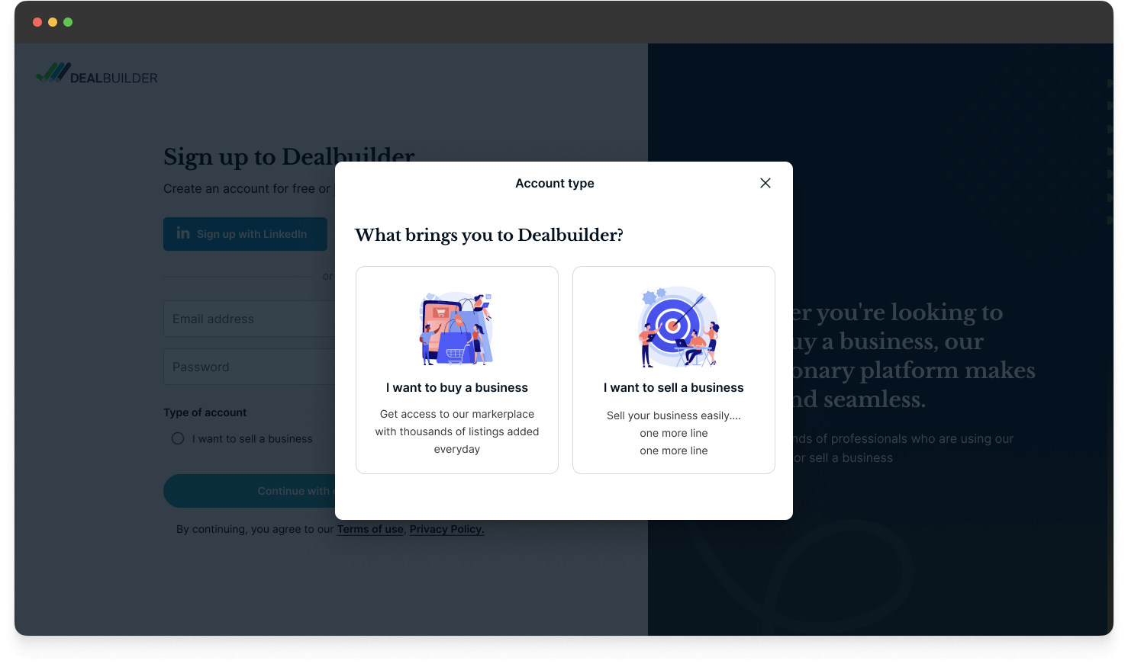This screenshot has height=667, width=1128.
Task: Click the LinkedIn logo icon
Action: point(183,233)
